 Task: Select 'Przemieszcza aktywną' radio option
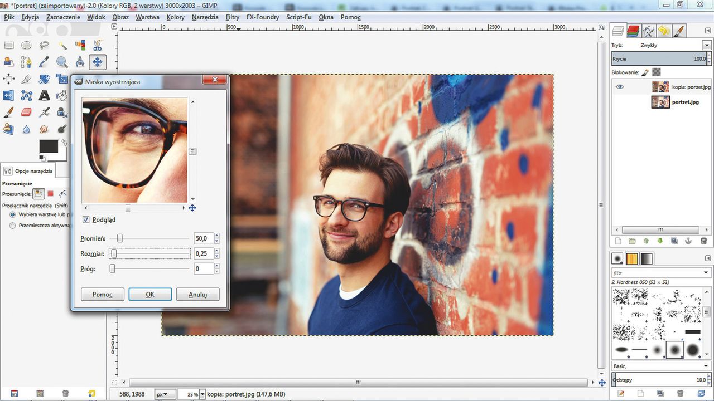(13, 226)
